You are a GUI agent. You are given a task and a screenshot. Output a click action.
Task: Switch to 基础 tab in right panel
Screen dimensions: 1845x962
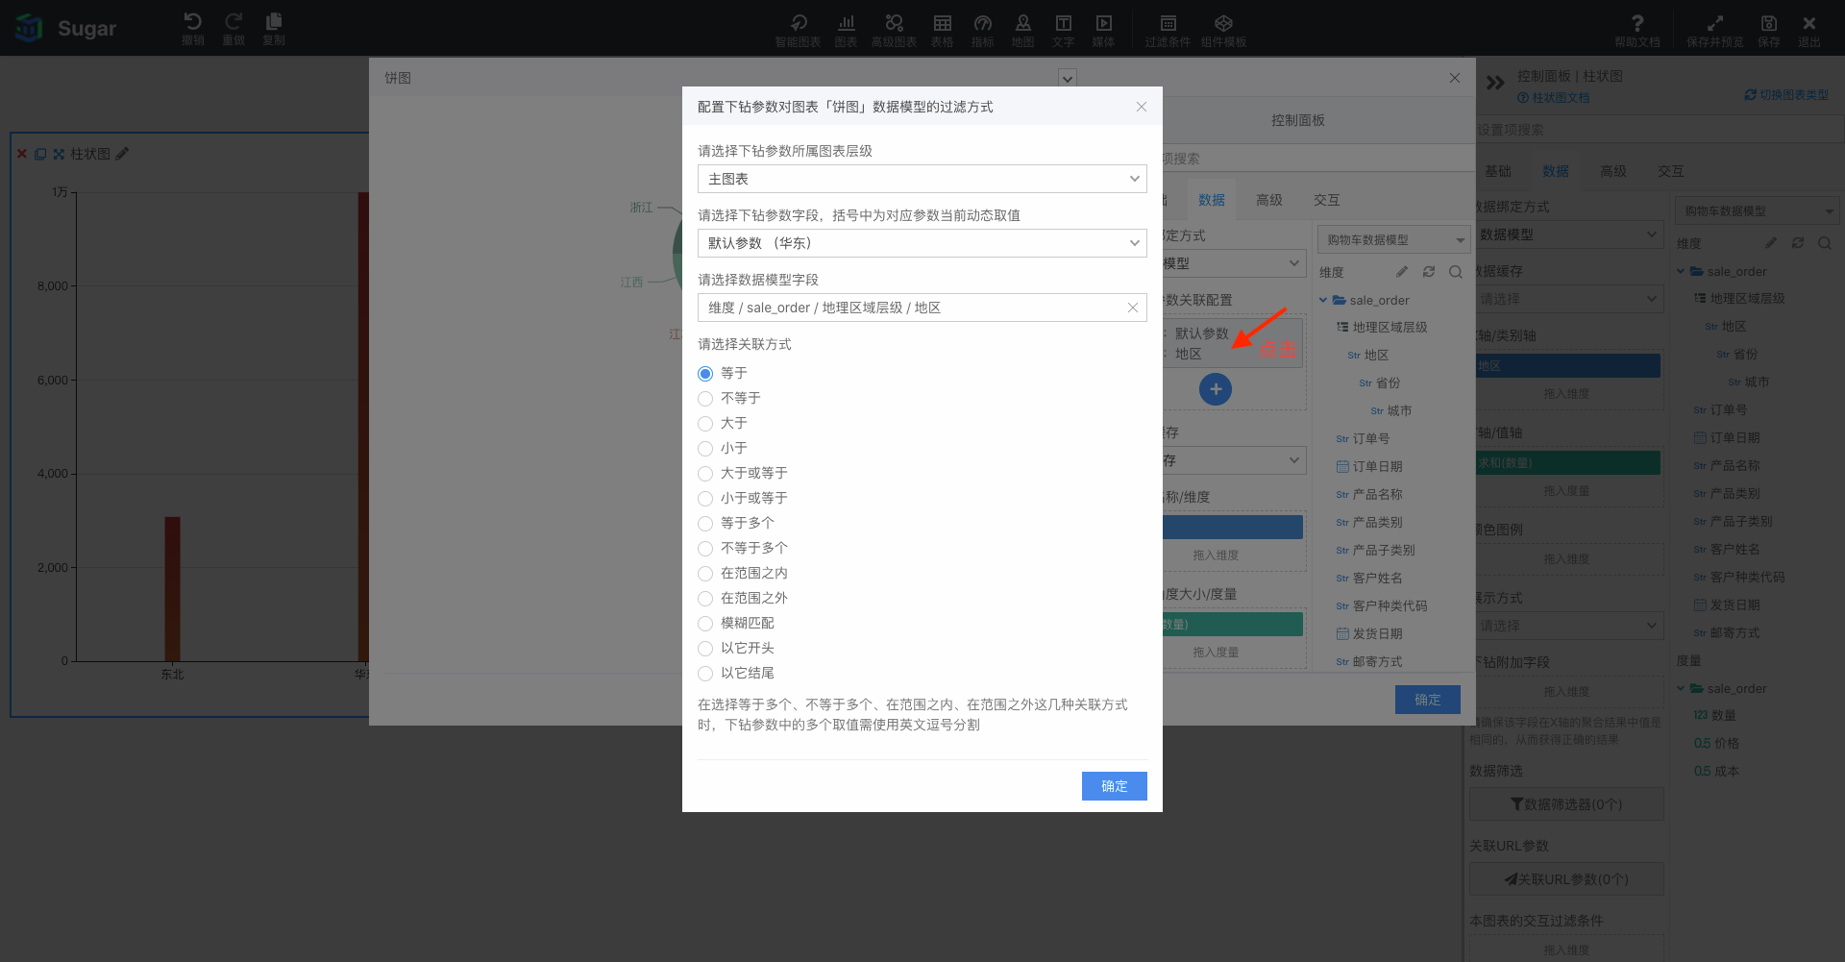[1498, 171]
